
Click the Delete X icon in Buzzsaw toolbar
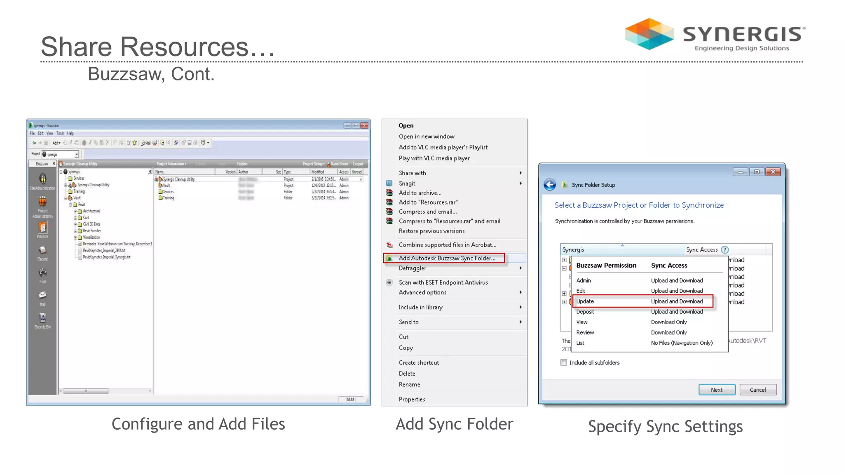[x=108, y=143]
